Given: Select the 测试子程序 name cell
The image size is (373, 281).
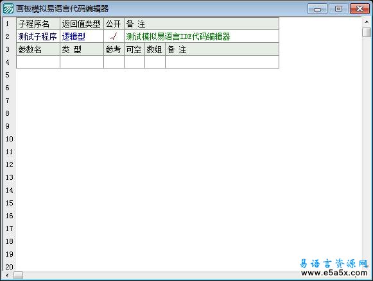Looking at the screenshot, I should point(38,36).
